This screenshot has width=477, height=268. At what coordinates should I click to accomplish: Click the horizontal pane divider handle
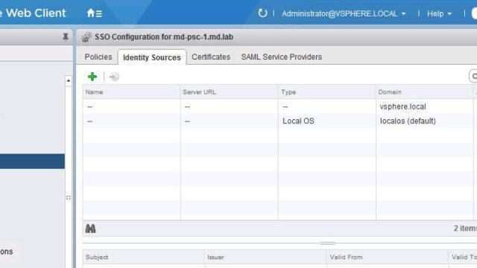(327, 243)
